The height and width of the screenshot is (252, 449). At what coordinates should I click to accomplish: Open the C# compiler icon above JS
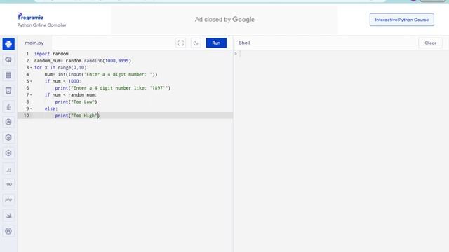coord(8,153)
